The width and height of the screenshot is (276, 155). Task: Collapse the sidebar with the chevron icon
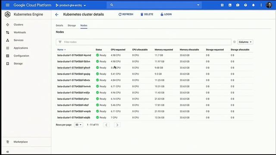[x=7, y=152]
